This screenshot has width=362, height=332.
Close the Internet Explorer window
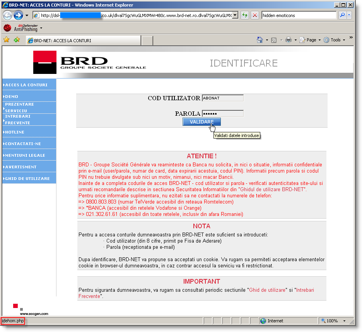click(x=350, y=5)
